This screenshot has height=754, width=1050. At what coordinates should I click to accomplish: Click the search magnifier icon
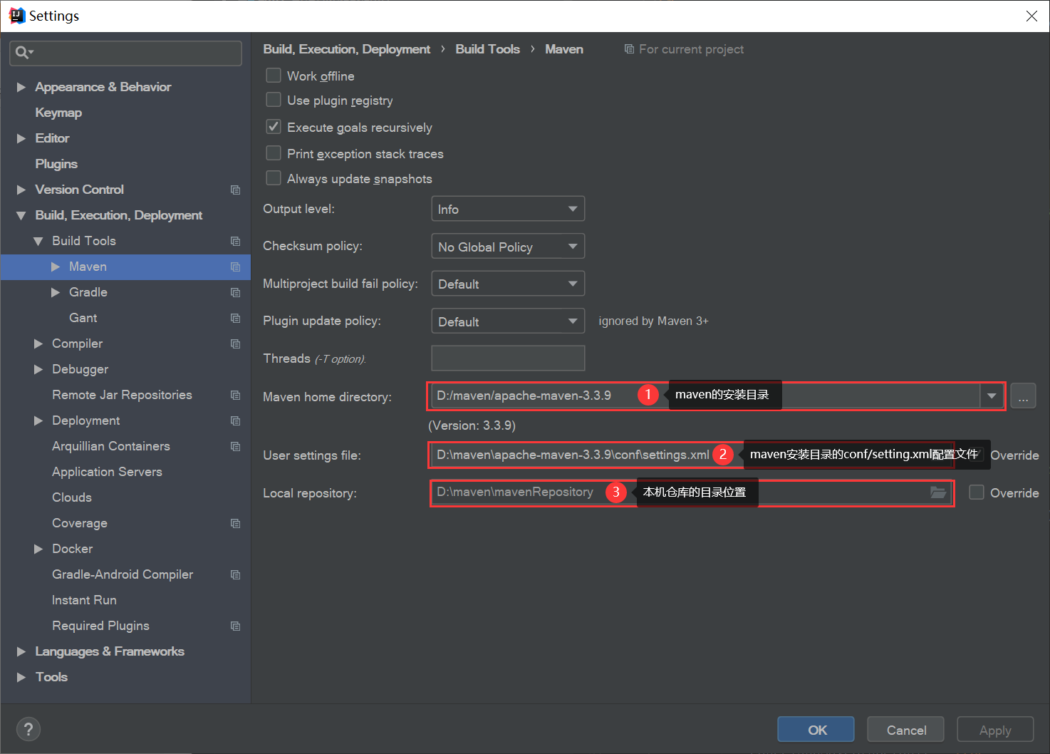click(23, 53)
